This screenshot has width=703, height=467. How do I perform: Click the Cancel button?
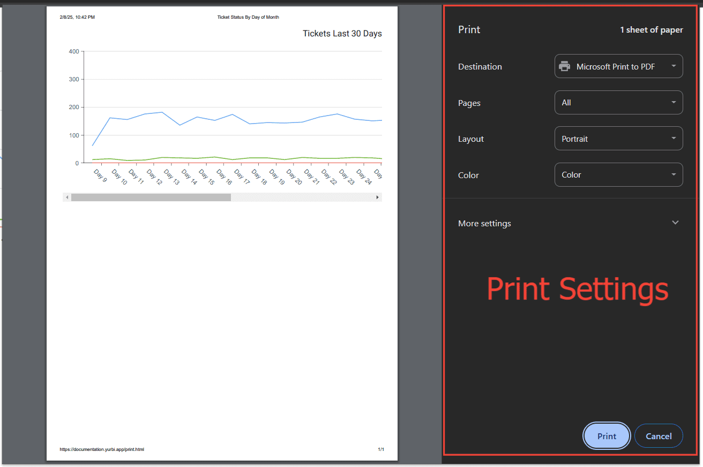(x=659, y=436)
